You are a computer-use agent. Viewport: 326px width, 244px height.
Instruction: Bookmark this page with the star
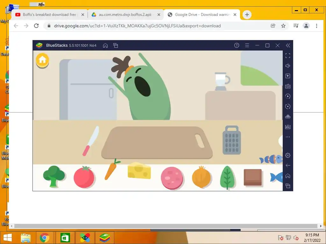point(283,26)
